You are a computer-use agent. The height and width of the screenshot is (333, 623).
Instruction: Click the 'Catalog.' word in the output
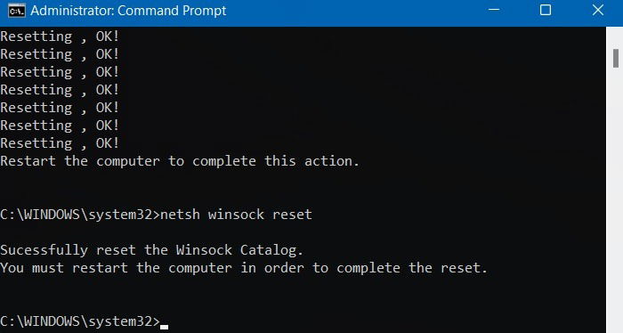tap(271, 250)
